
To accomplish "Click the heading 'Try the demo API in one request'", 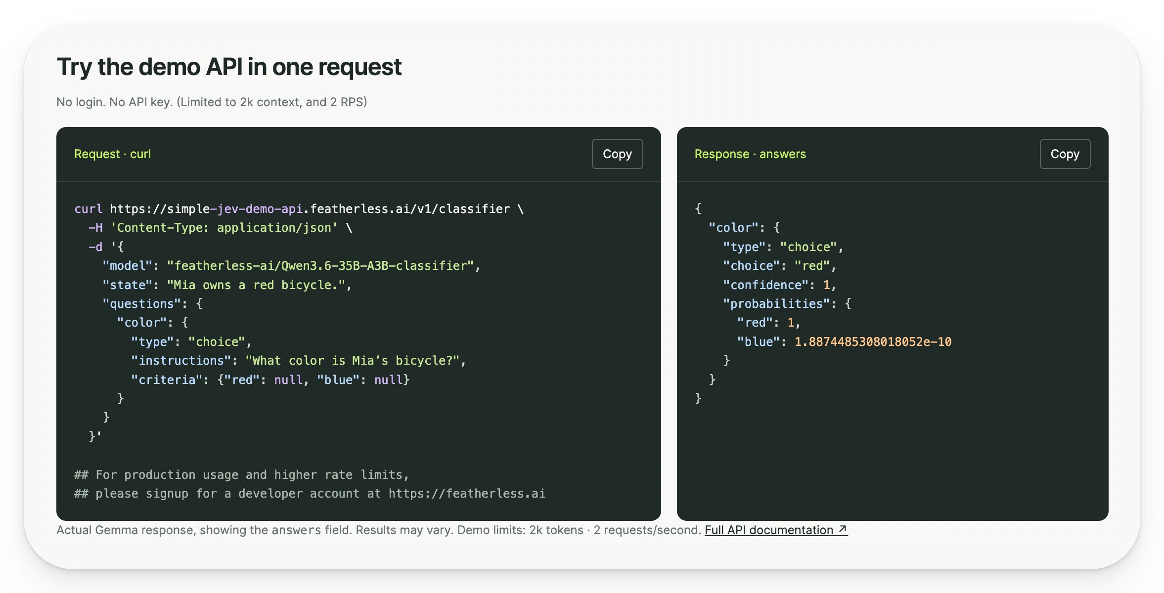I will click(x=229, y=67).
